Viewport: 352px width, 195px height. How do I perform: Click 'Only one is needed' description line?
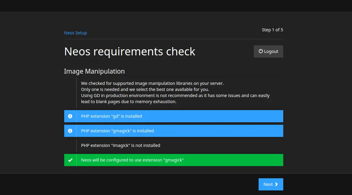(145, 89)
